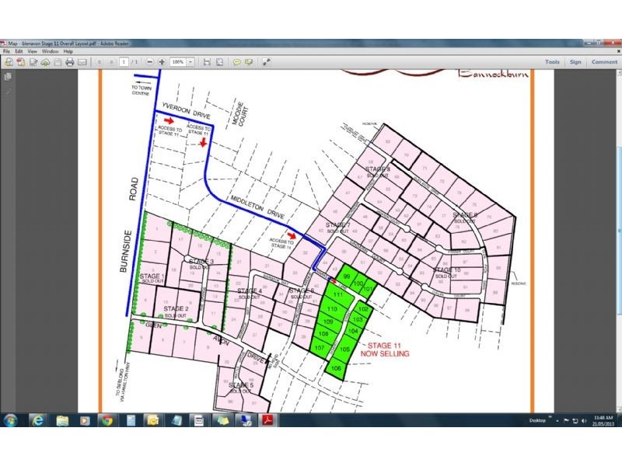The height and width of the screenshot is (466, 622).
Task: Expand the Tools panel
Action: (551, 61)
